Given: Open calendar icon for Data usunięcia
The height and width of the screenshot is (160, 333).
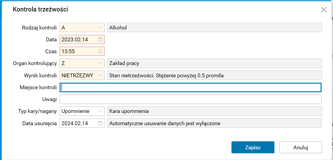Looking at the screenshot, I should (100, 123).
